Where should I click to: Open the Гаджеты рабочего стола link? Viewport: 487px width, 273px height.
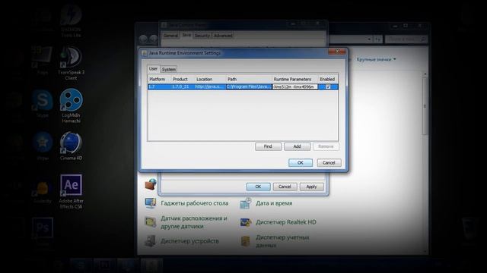click(x=195, y=203)
